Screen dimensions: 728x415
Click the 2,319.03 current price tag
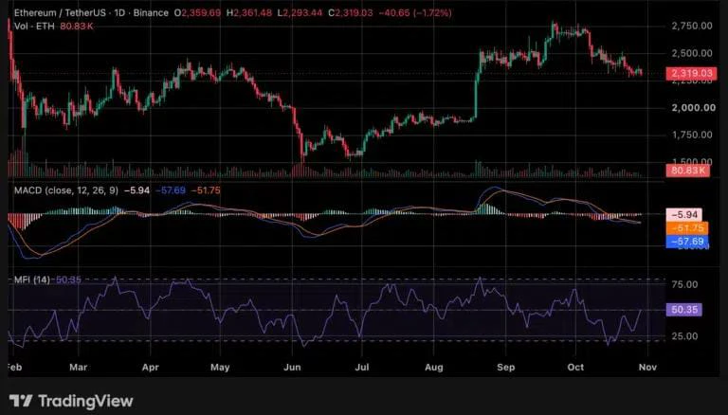tap(691, 73)
